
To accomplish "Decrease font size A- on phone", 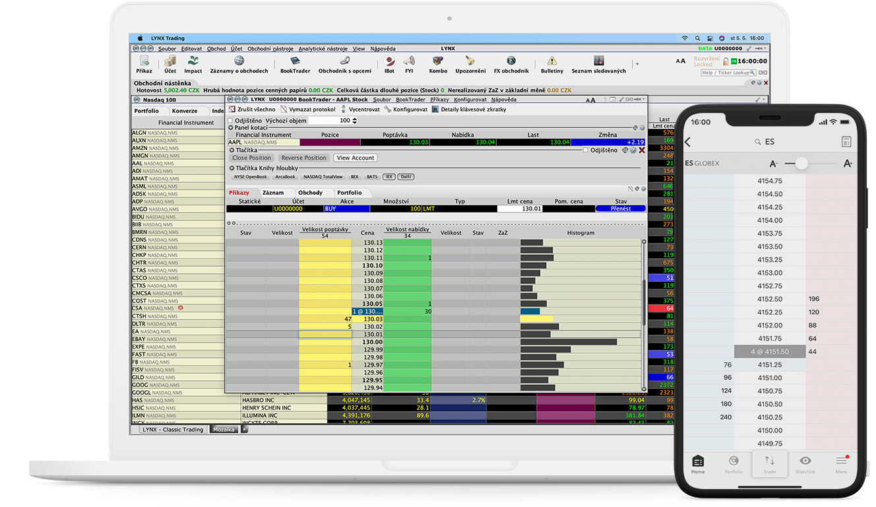I will [x=774, y=163].
